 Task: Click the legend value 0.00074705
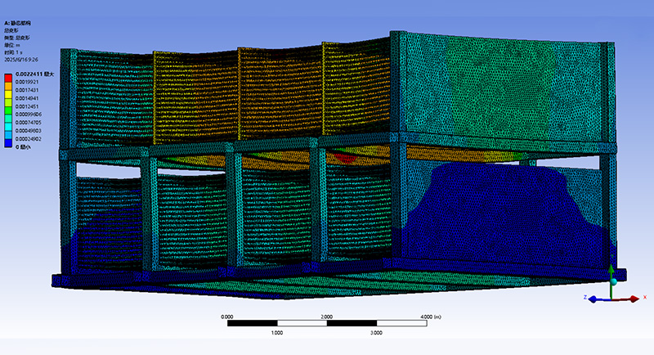(x=29, y=123)
